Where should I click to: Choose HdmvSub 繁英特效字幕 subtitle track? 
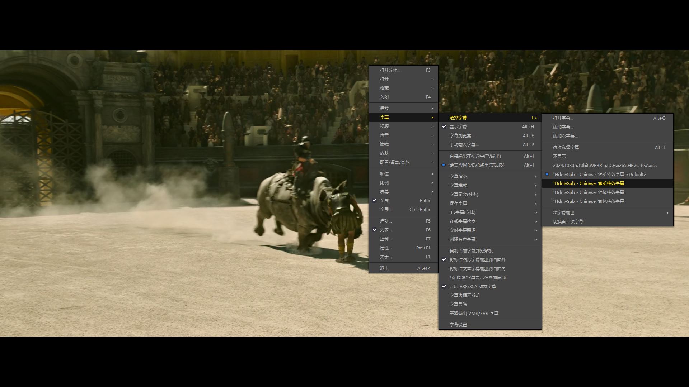(588, 183)
